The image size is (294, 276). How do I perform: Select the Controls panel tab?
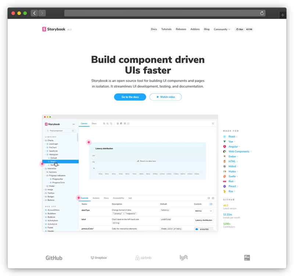85,198
